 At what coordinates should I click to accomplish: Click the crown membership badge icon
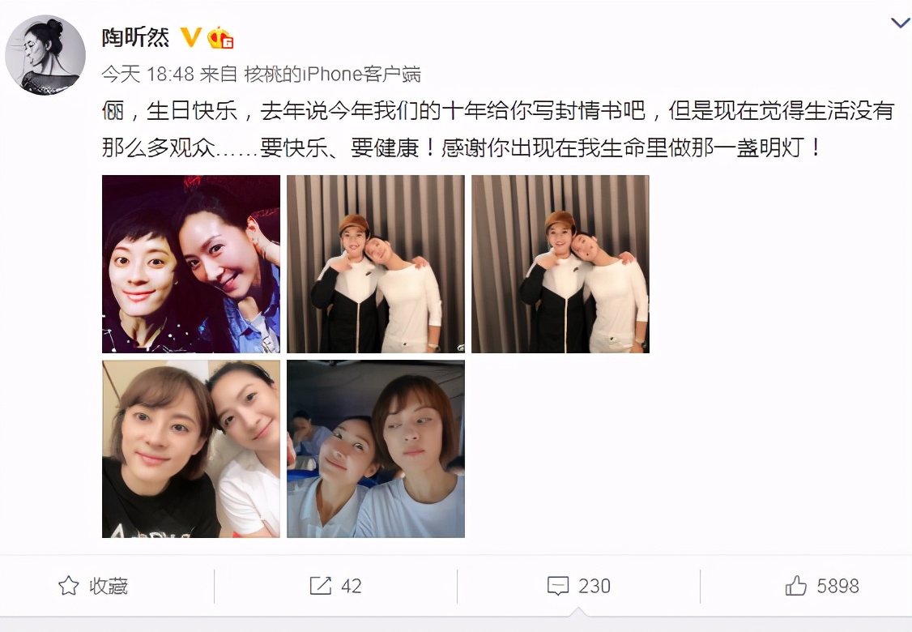(x=220, y=38)
